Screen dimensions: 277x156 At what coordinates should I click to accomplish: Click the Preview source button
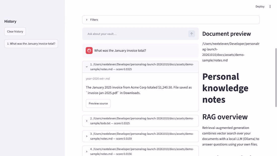click(x=98, y=104)
